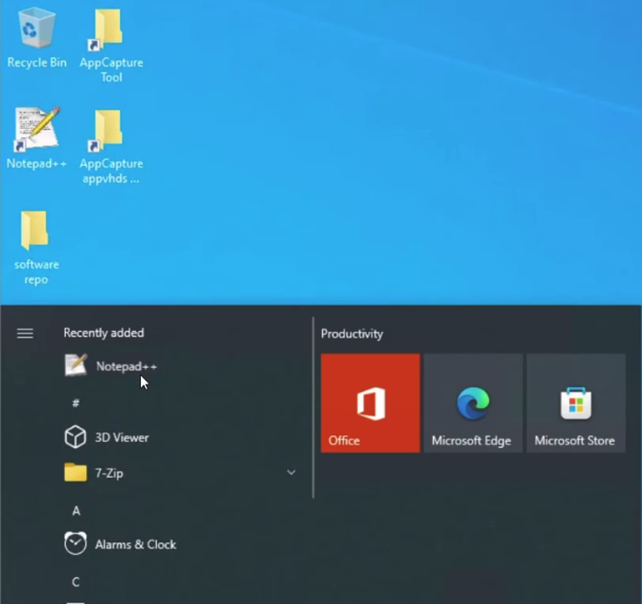Viewport: 642px width, 604px height.
Task: Launch 3D Viewer from the app list
Action: click(121, 437)
